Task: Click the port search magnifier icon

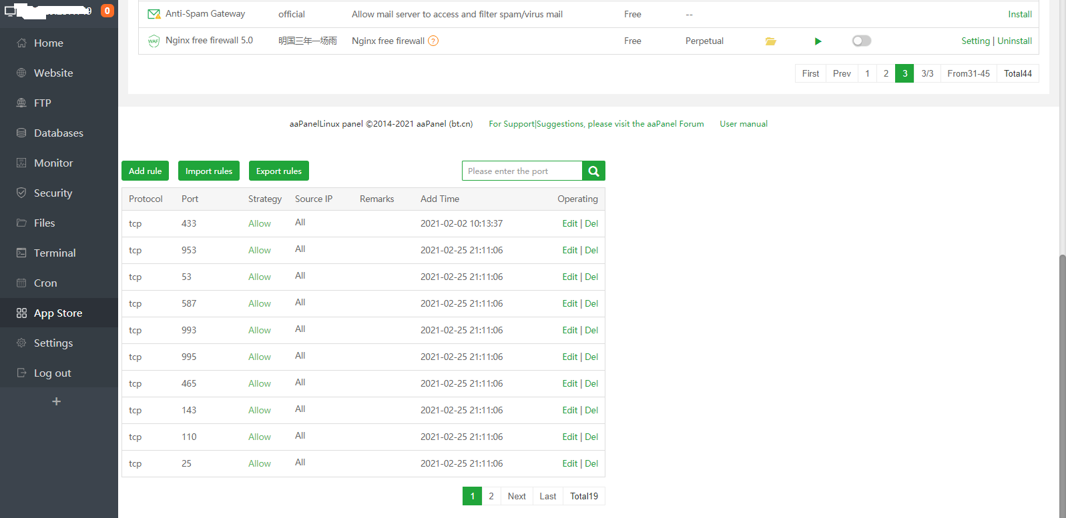Action: [x=593, y=171]
